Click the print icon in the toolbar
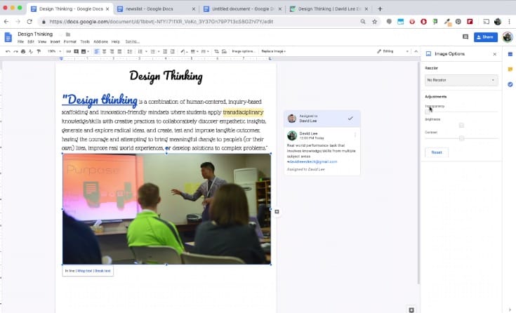The width and height of the screenshot is (516, 313). 23,51
